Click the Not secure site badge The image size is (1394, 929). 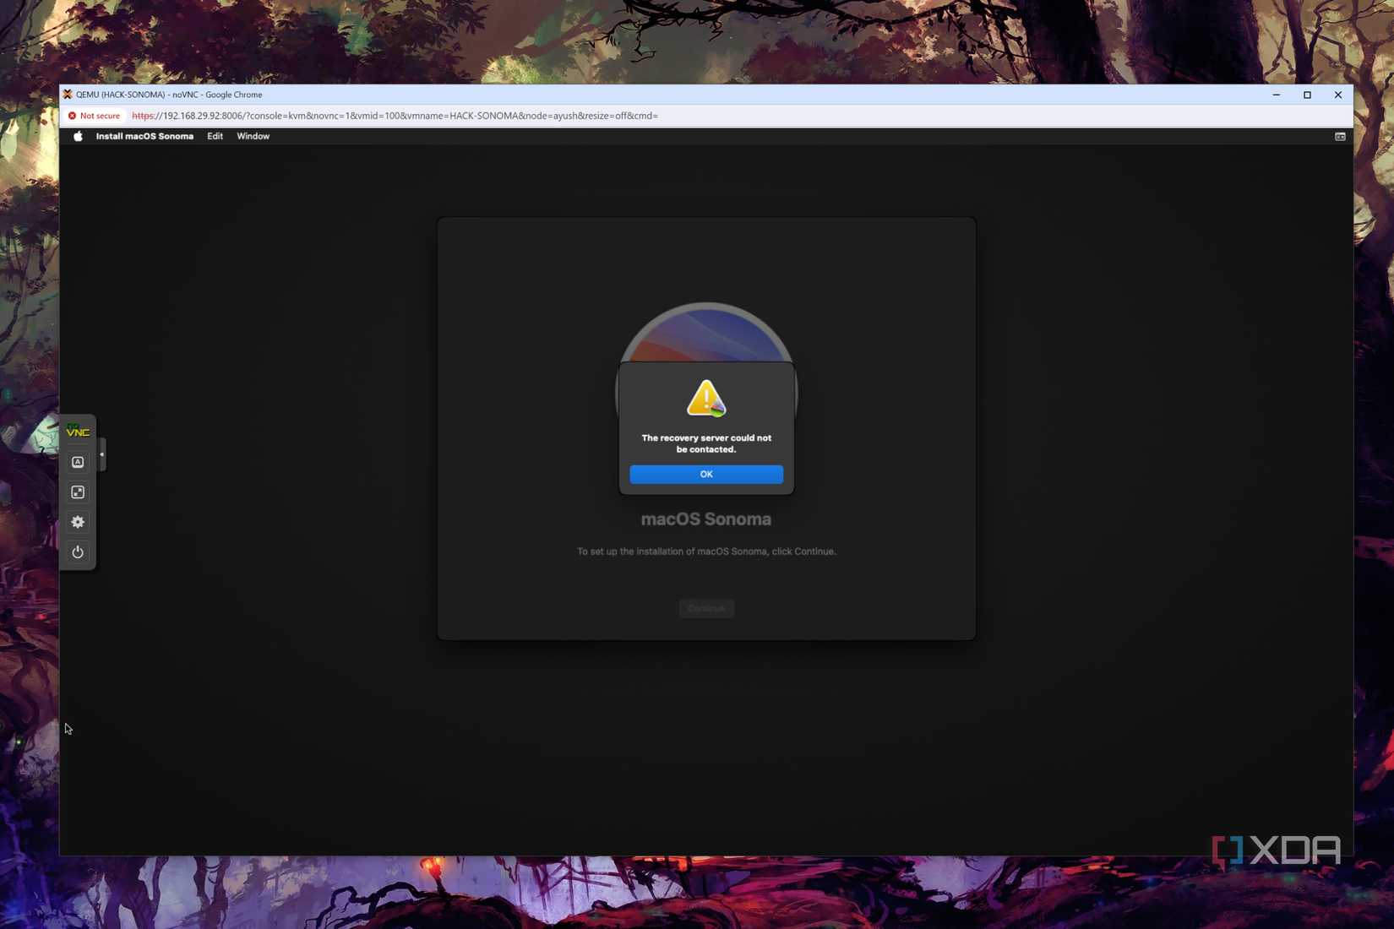coord(95,116)
